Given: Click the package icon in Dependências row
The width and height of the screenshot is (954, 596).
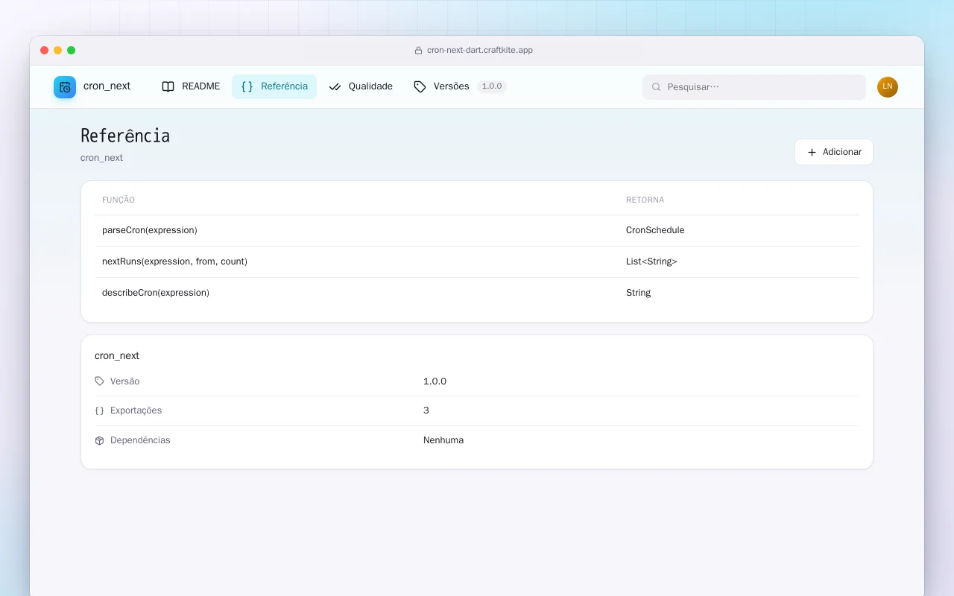Looking at the screenshot, I should point(100,440).
